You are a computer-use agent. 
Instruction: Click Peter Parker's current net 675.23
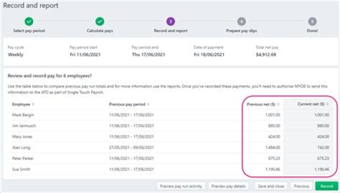(x=323, y=159)
